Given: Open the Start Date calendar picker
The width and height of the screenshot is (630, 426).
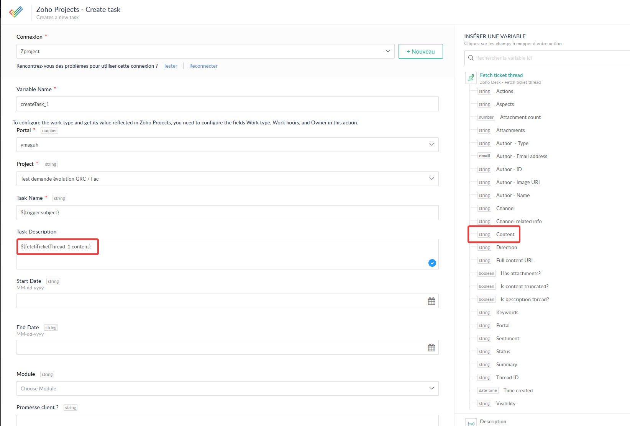Looking at the screenshot, I should click(x=431, y=301).
